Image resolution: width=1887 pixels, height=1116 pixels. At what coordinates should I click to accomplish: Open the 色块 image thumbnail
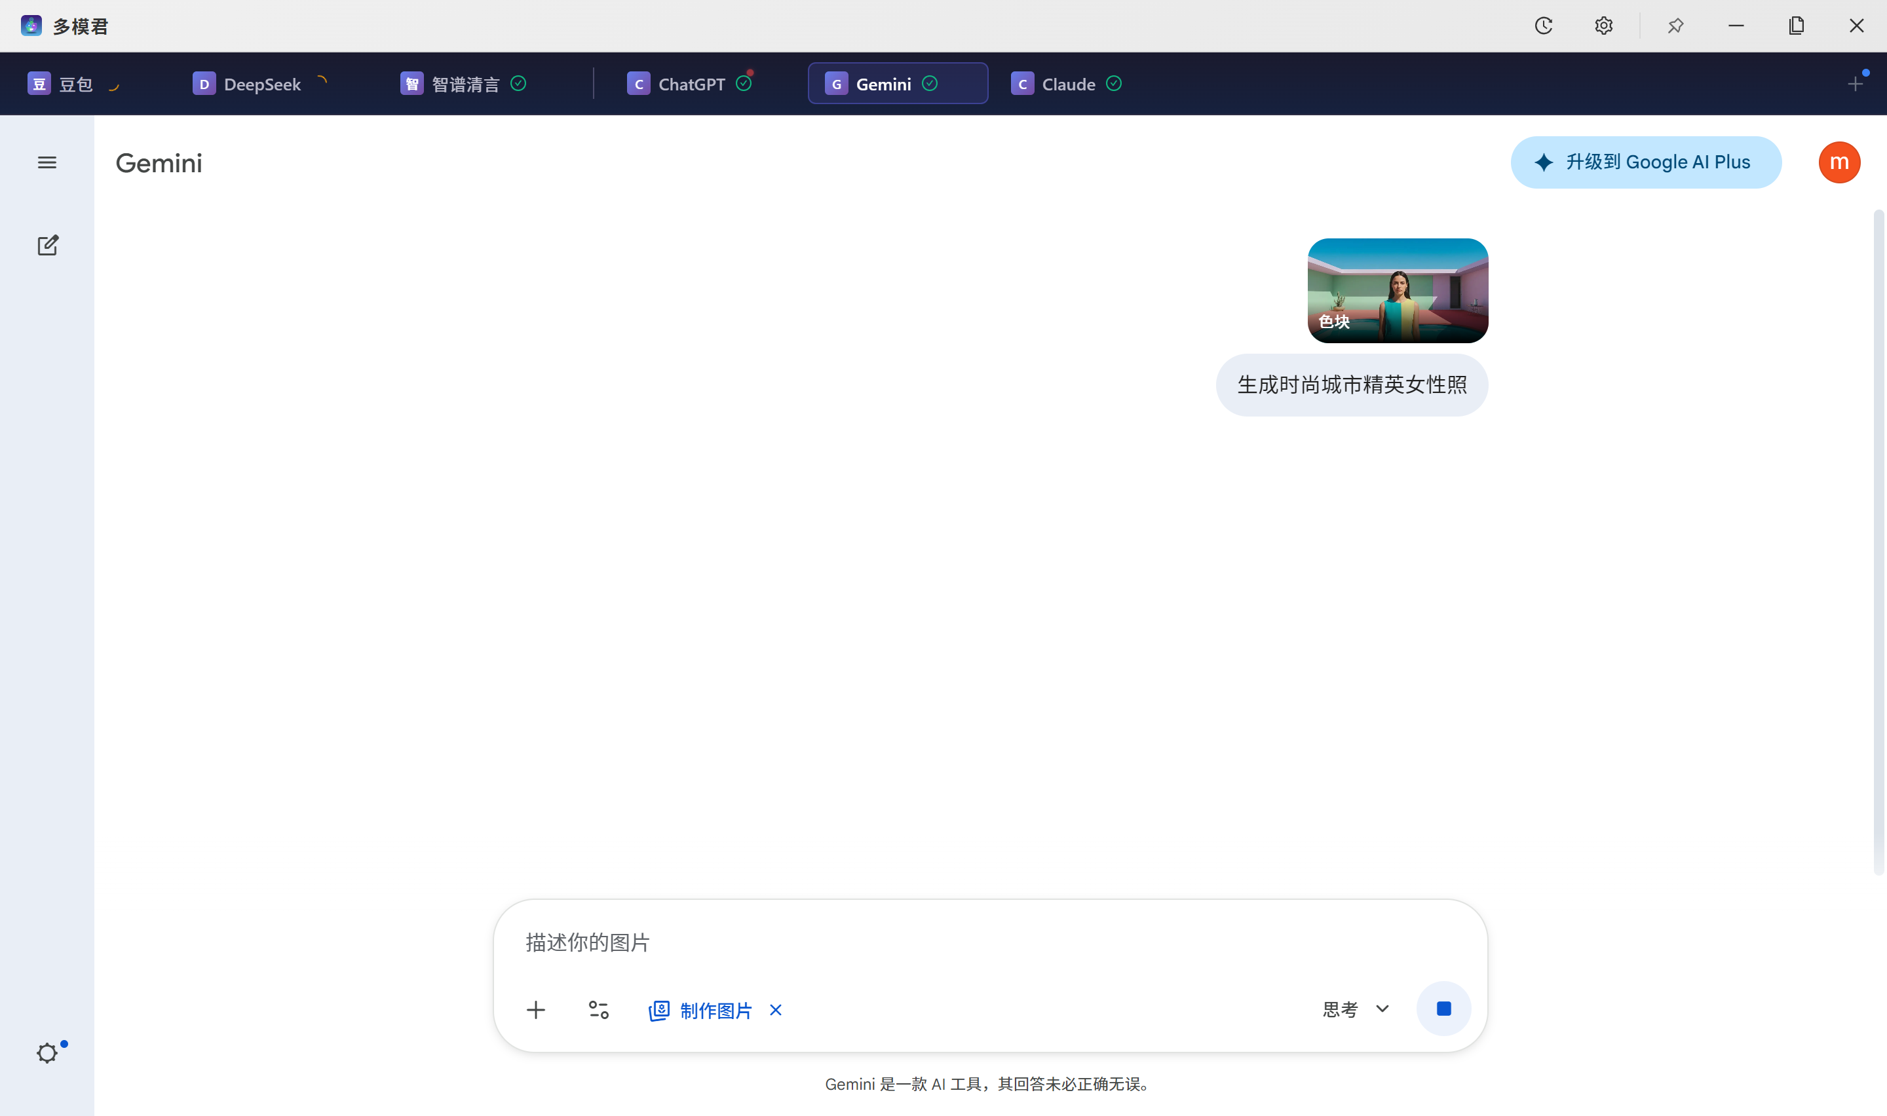(1398, 290)
